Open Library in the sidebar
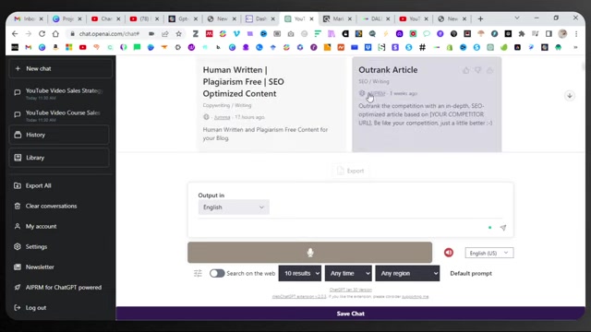Screen dimensions: 591x332 tap(59, 158)
